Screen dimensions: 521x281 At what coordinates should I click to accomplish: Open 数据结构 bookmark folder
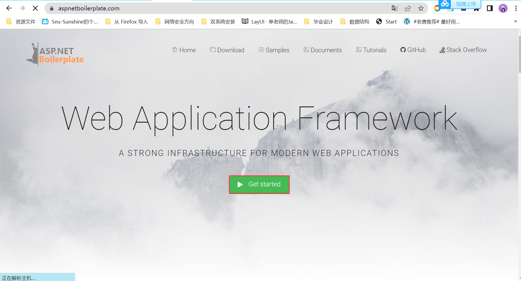pyautogui.click(x=355, y=22)
